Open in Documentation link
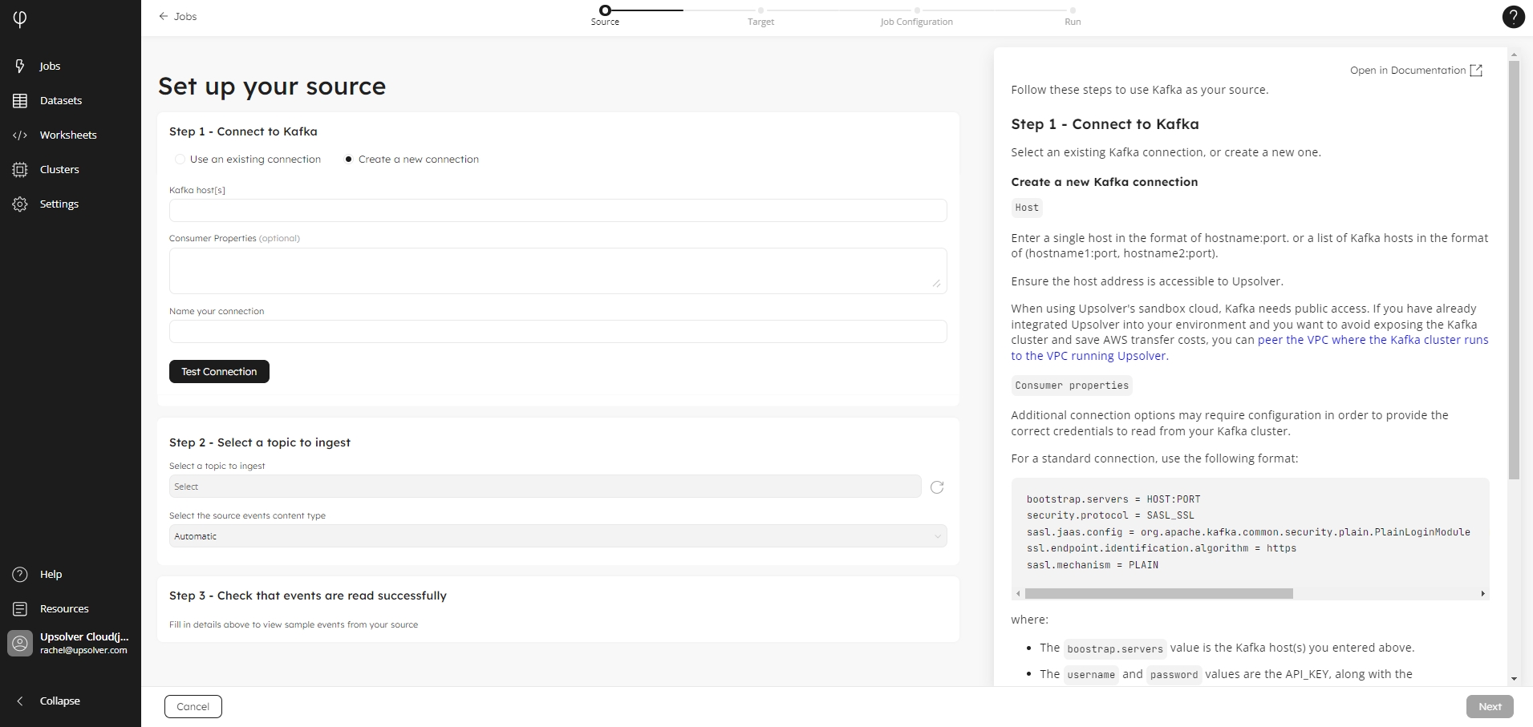Image resolution: width=1533 pixels, height=727 pixels. (x=1416, y=71)
